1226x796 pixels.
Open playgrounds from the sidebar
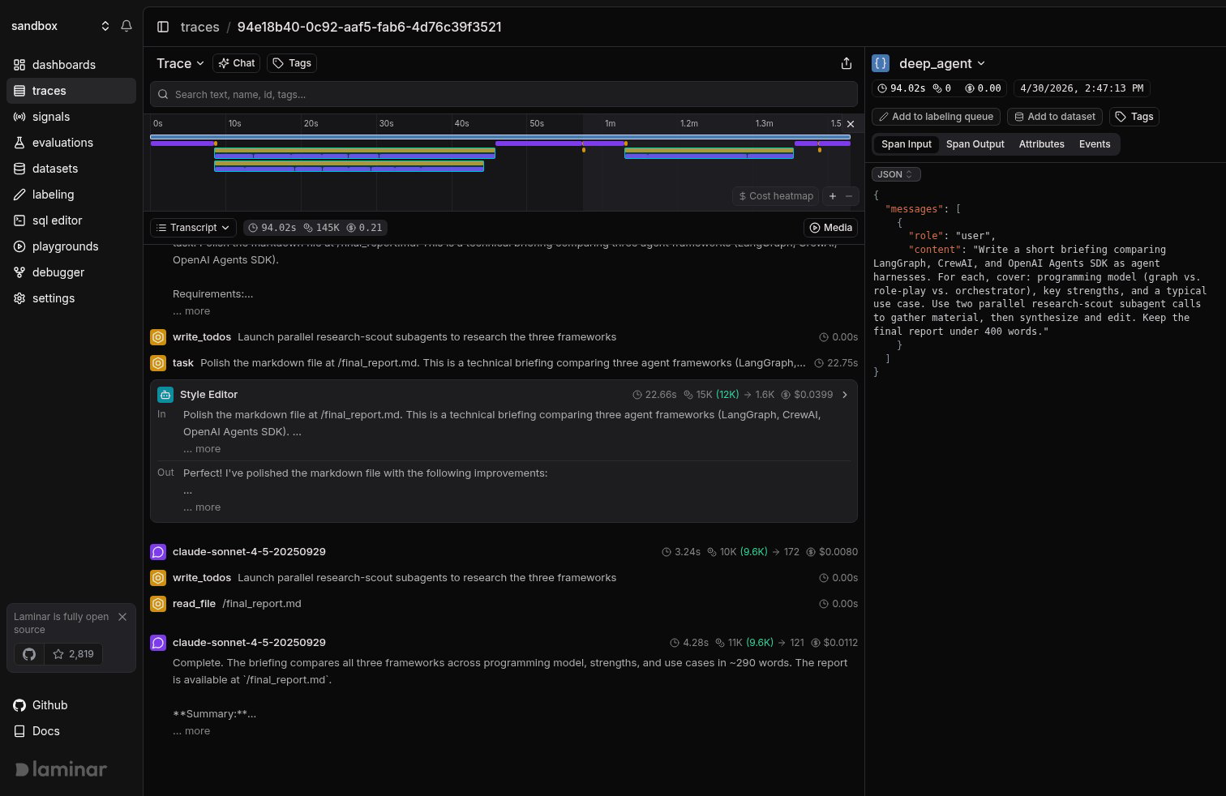tap(71, 246)
